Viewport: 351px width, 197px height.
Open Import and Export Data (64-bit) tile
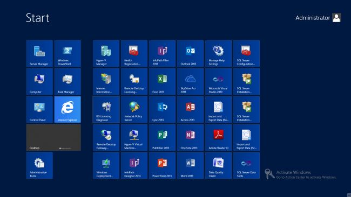[219, 110]
